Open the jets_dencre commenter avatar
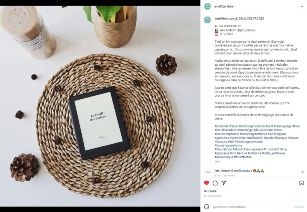Screen dimensions: 307x212 point(207,172)
